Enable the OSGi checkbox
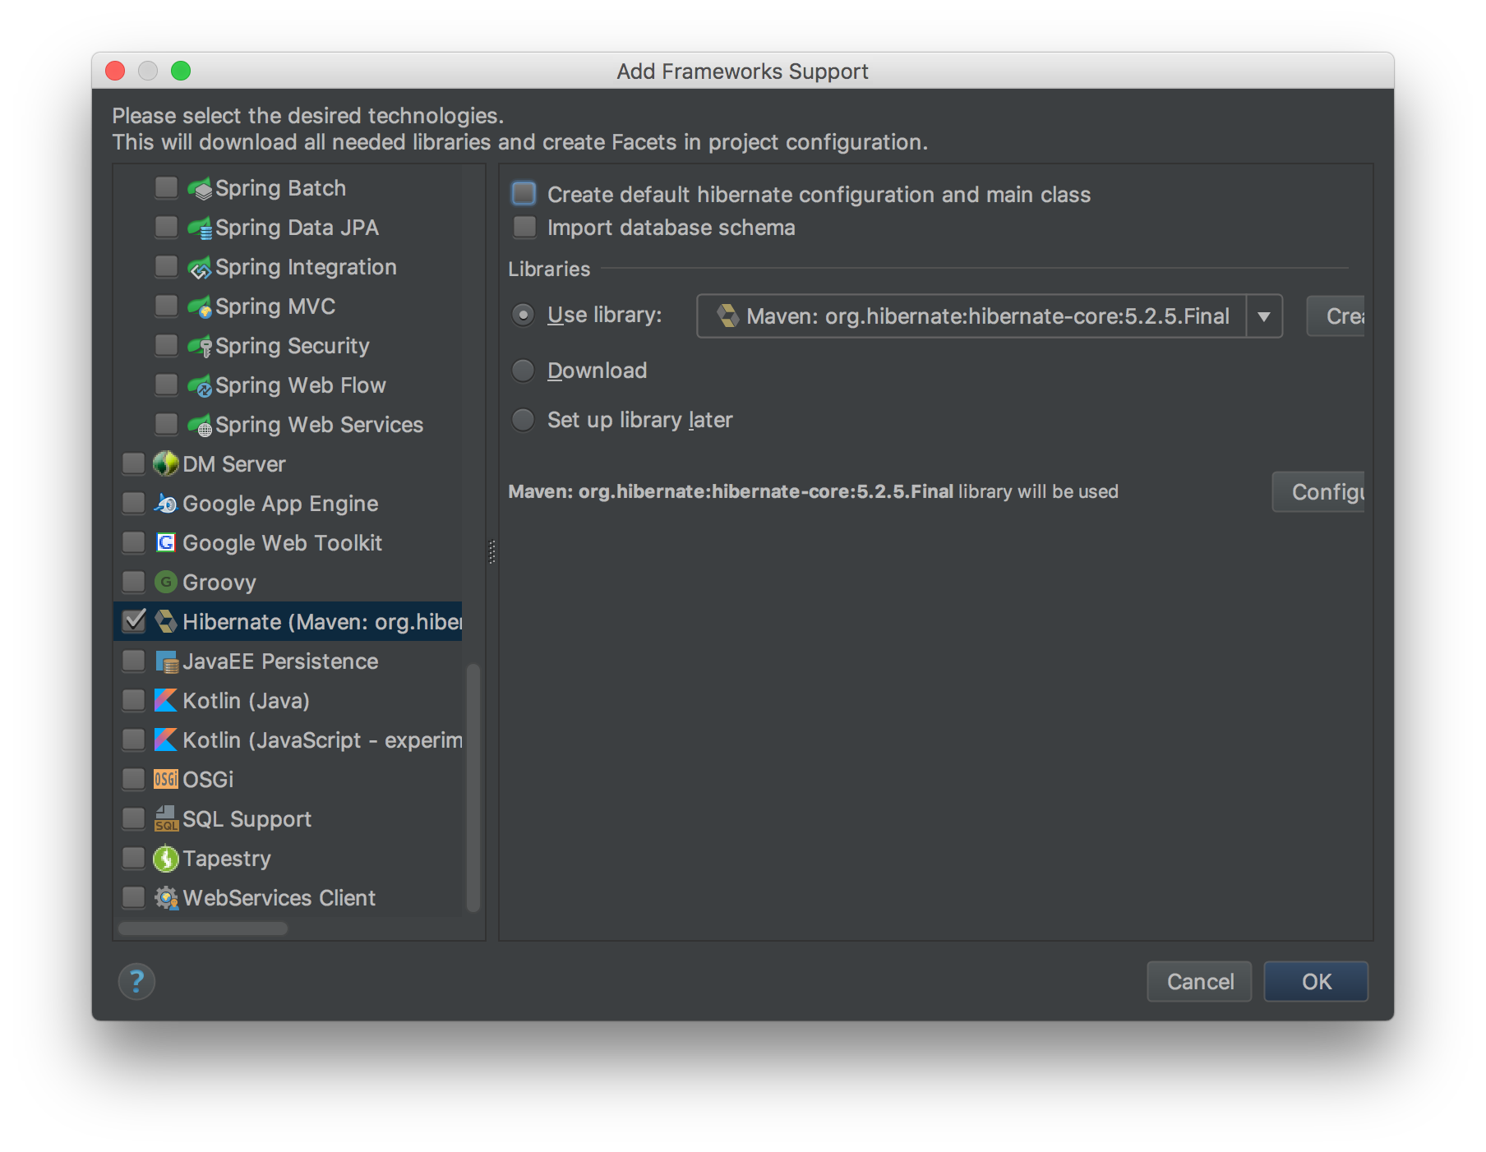 [133, 779]
